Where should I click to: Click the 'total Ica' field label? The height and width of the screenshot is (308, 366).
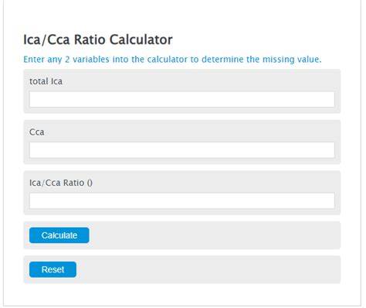(x=46, y=81)
